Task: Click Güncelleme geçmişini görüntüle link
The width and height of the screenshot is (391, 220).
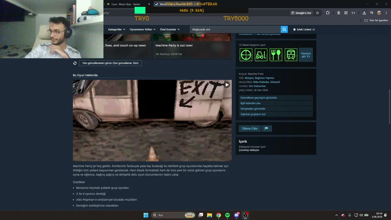Action: 276,98
